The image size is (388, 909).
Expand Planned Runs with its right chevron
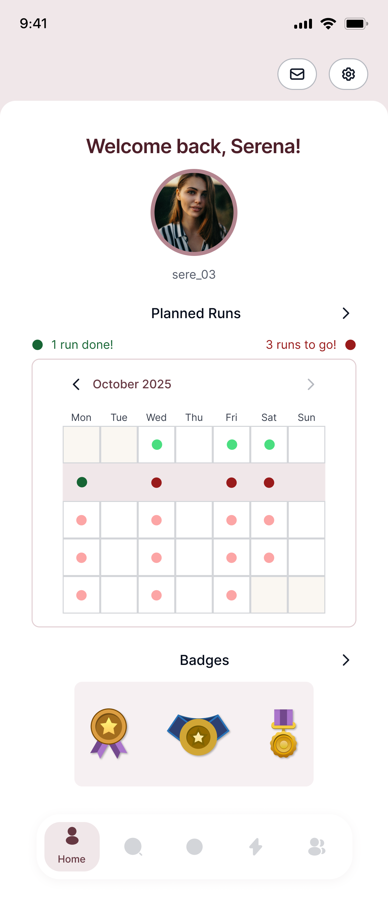(x=346, y=313)
